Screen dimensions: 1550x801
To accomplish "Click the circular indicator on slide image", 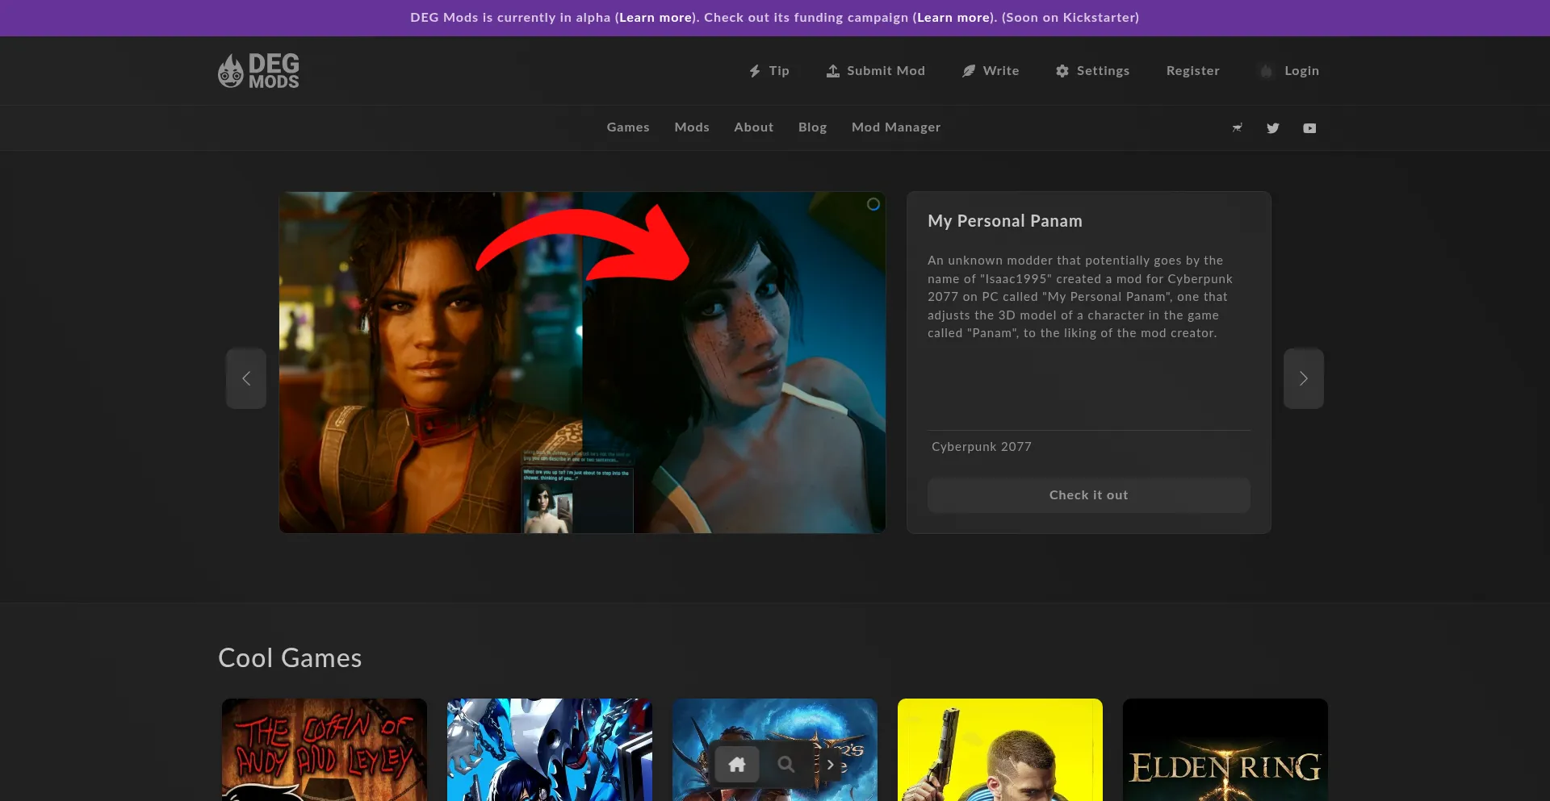I will (873, 204).
